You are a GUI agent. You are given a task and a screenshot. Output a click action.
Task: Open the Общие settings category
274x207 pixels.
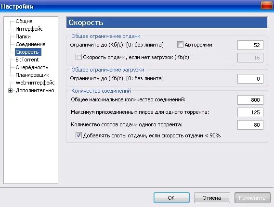pyautogui.click(x=24, y=21)
